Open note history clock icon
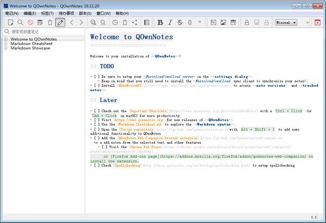This screenshot has width=326, height=223. point(115,22)
